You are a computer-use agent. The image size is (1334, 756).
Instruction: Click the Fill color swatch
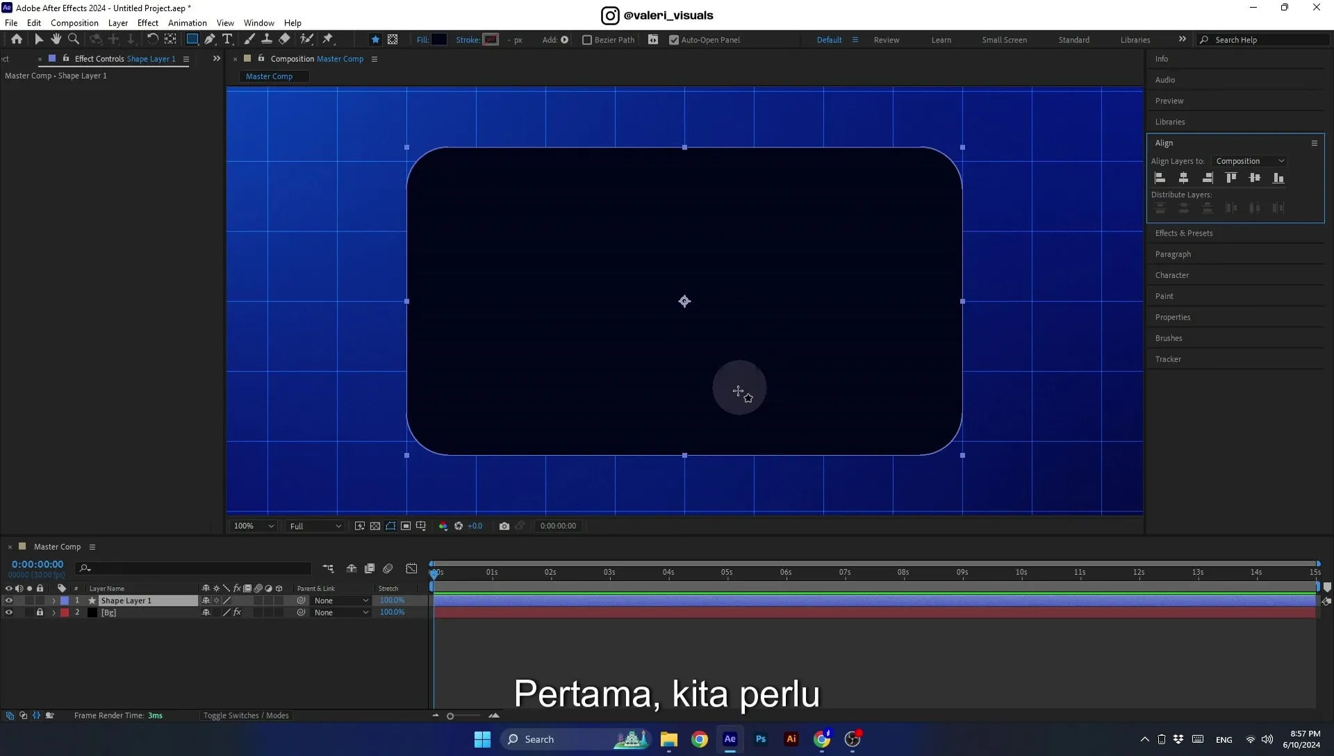(x=439, y=40)
